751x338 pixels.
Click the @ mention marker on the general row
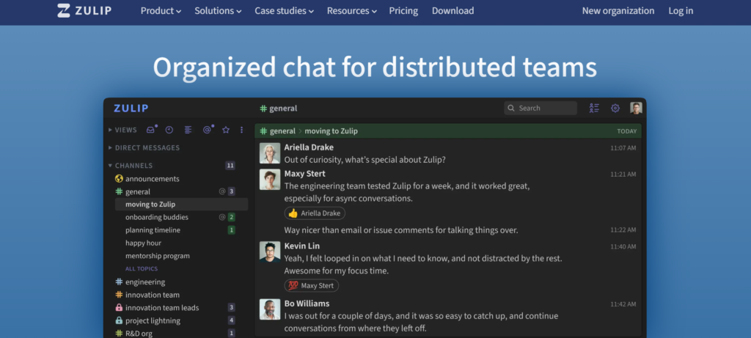222,191
